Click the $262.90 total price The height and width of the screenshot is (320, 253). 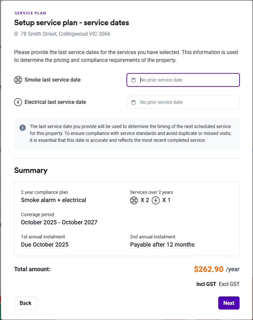208,269
